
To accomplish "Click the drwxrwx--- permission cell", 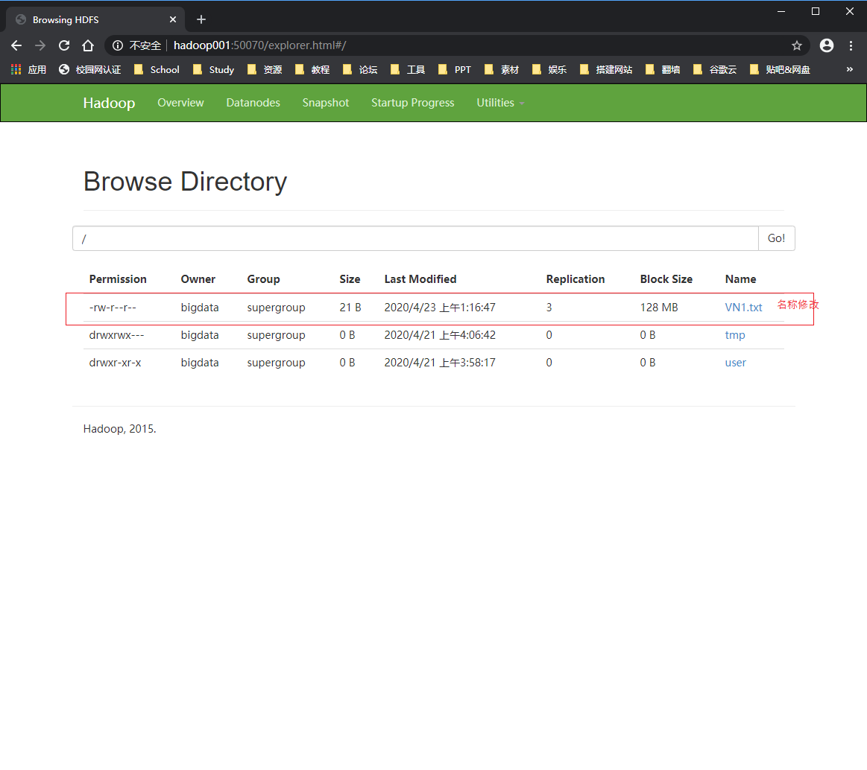I will pos(117,335).
